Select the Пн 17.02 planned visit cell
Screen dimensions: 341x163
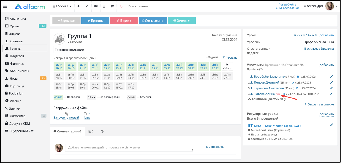131,86
